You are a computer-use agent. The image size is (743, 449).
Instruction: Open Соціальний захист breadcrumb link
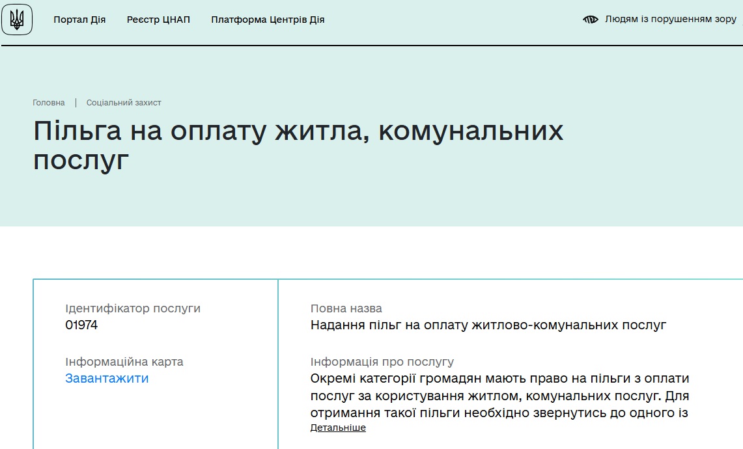[x=124, y=102]
